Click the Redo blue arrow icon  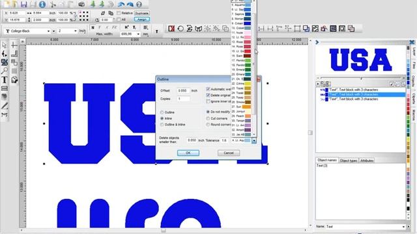pos(130,5)
